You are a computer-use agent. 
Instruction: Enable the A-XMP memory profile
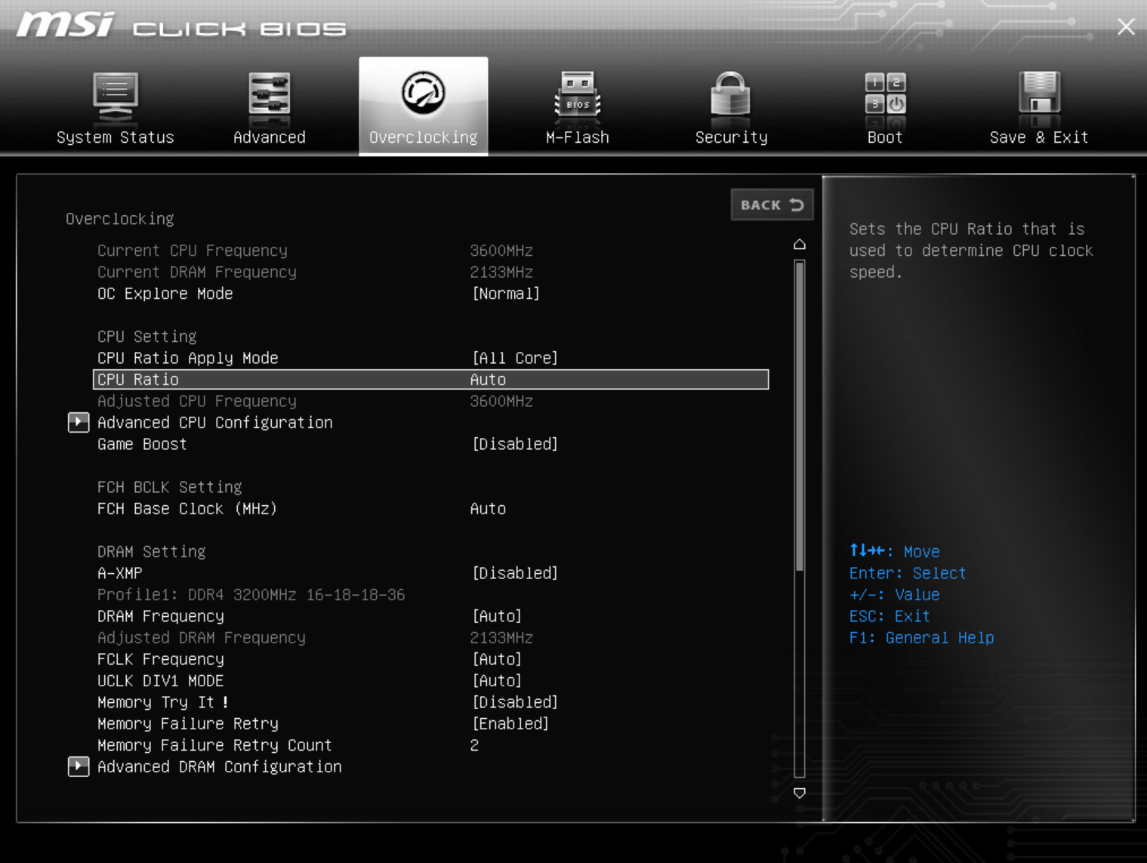click(515, 573)
